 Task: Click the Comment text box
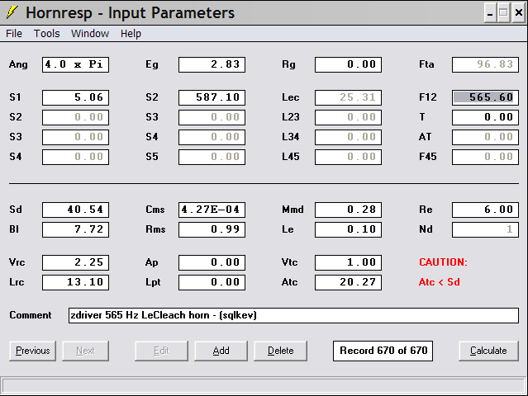click(293, 315)
